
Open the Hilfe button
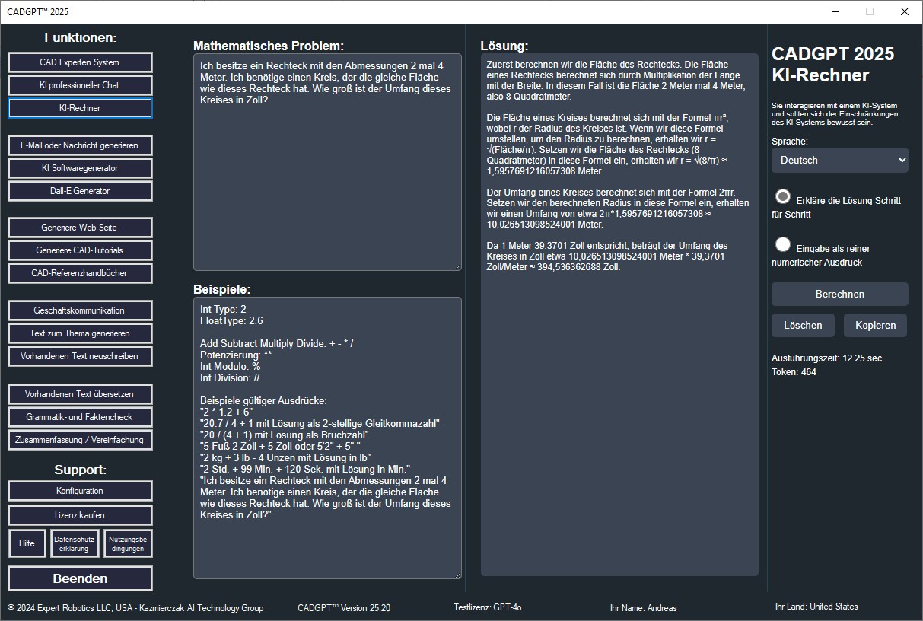pyautogui.click(x=27, y=543)
